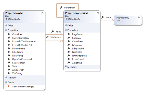Collapse Properties section in PropertyBagItemVM
The image size is (144, 92).
click(x=66, y=30)
